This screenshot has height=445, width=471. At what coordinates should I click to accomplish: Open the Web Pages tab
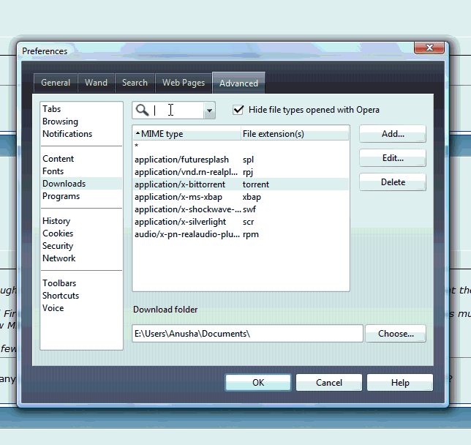click(x=184, y=83)
